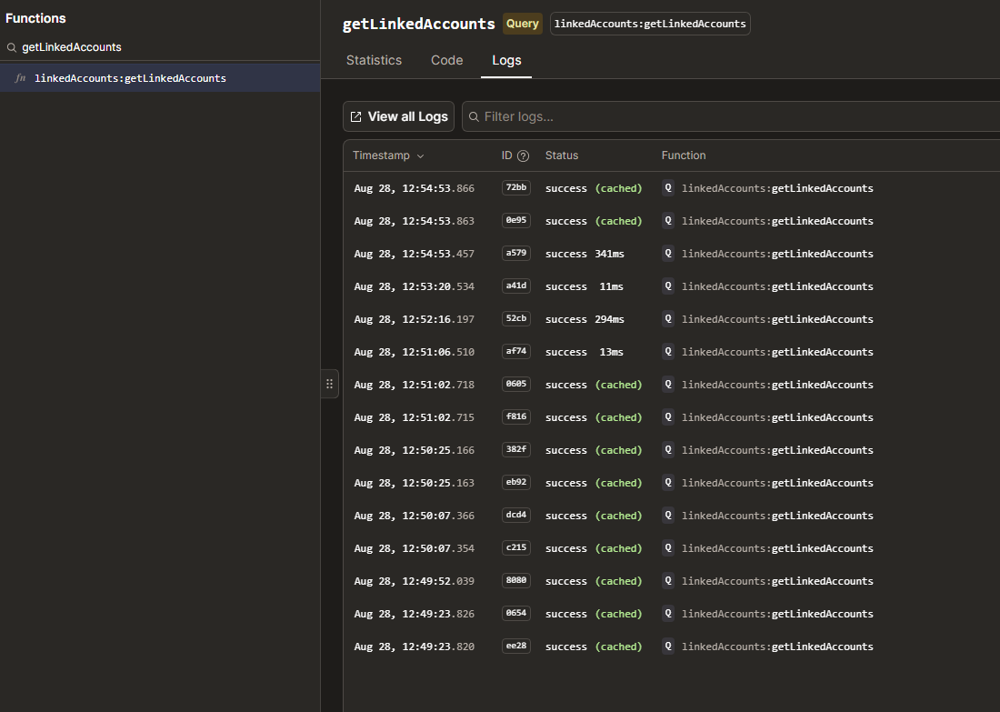Click timestamp Aug 28, 12:53:20.534

415,286
